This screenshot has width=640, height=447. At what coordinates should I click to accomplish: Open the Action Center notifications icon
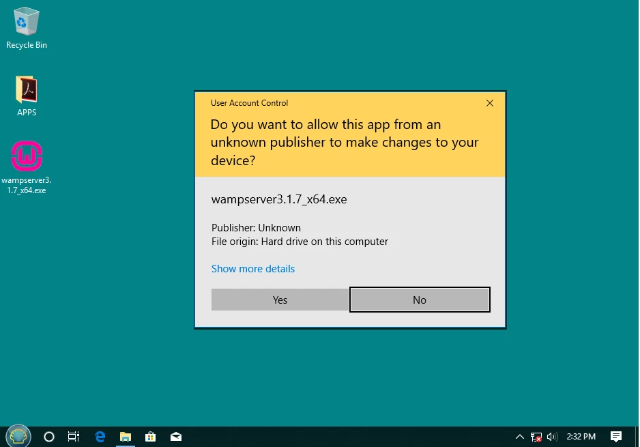tap(616, 437)
